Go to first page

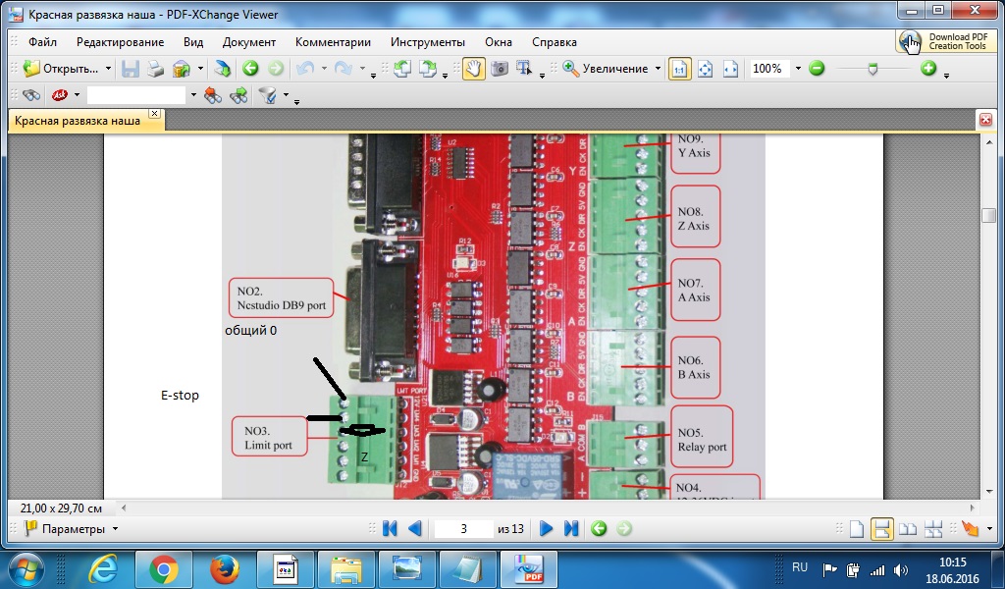click(x=389, y=529)
